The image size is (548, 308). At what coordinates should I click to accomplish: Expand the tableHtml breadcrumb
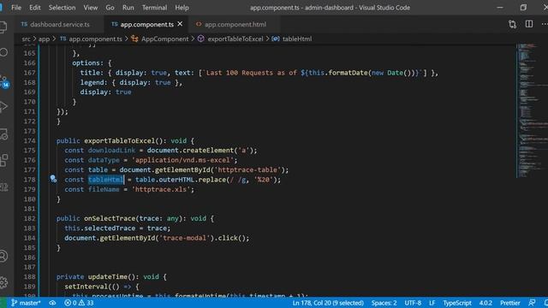click(x=292, y=38)
